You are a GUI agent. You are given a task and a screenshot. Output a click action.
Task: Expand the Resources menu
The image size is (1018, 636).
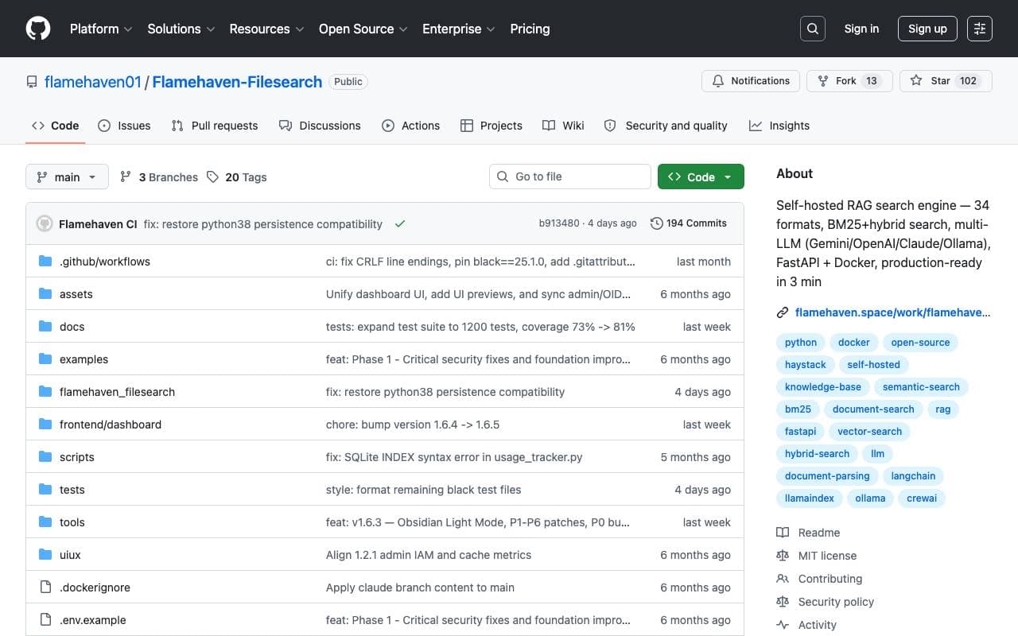coord(266,29)
